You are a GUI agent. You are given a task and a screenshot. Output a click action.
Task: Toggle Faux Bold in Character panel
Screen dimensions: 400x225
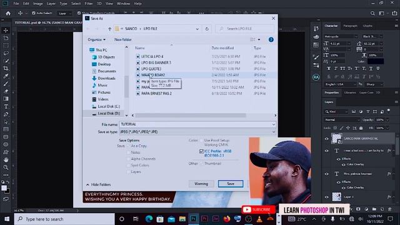coord(329,69)
